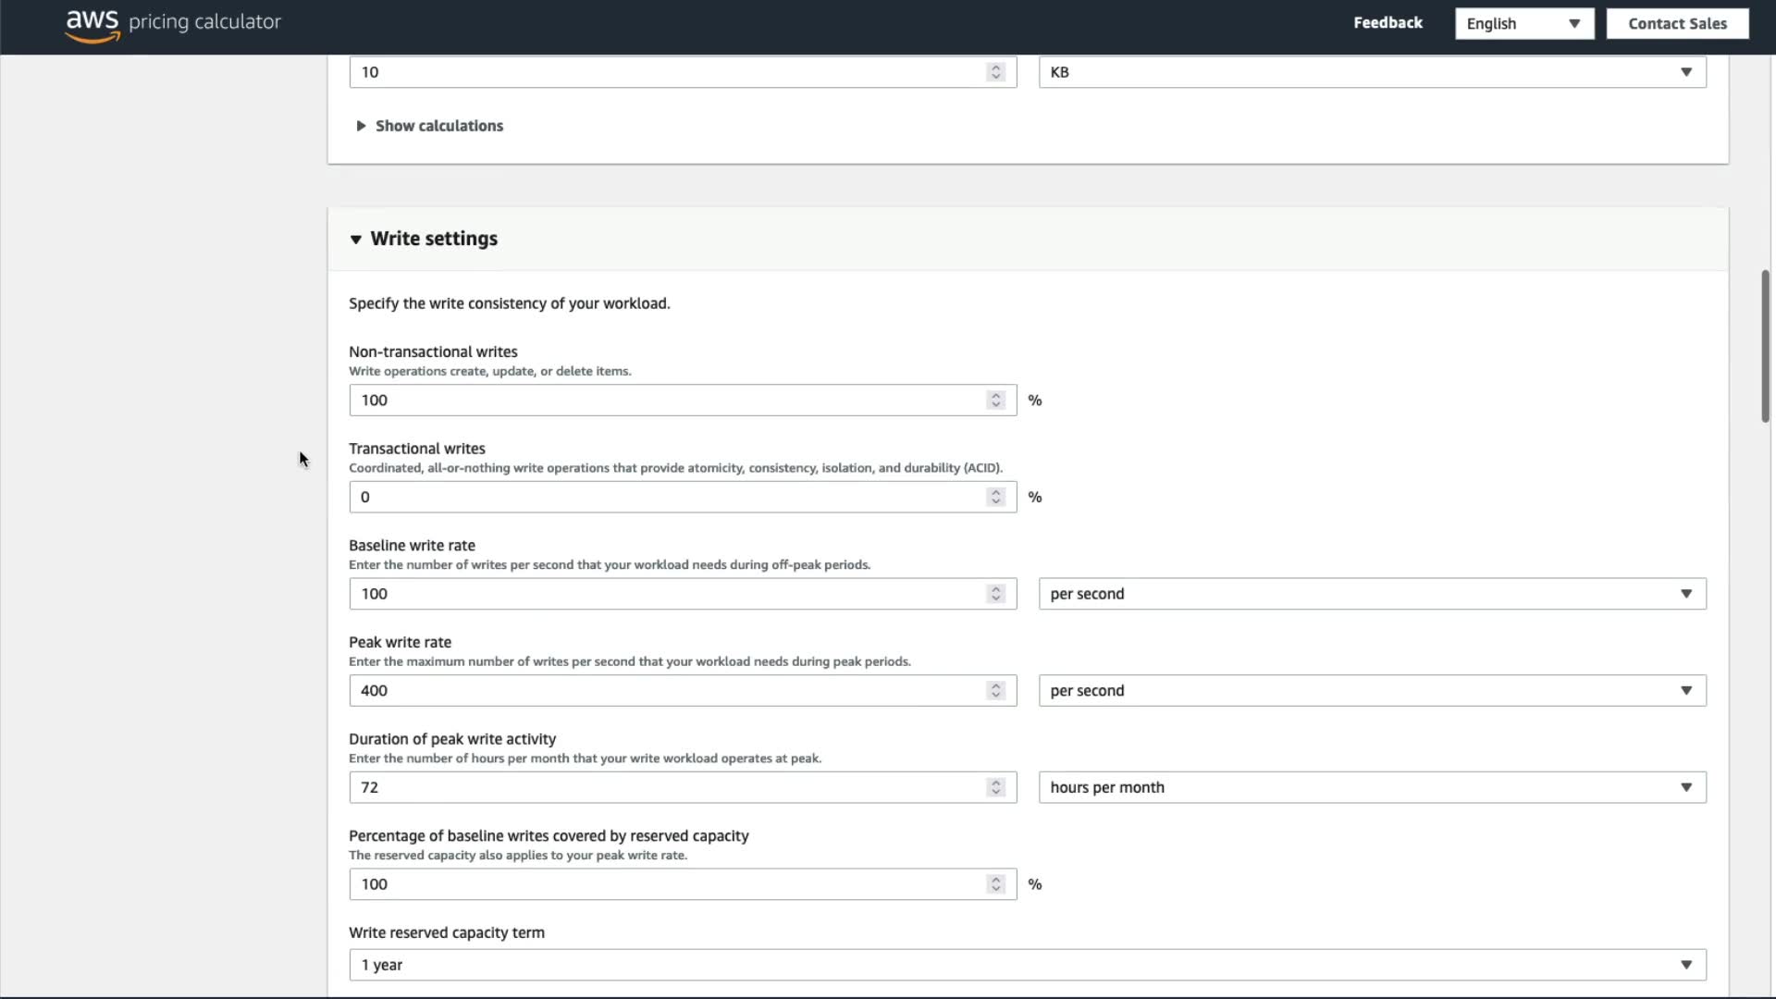Open Baseline write rate per second dropdown
This screenshot has height=999, width=1776.
click(x=1372, y=594)
